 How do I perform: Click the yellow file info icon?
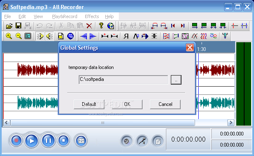[x=61, y=36]
